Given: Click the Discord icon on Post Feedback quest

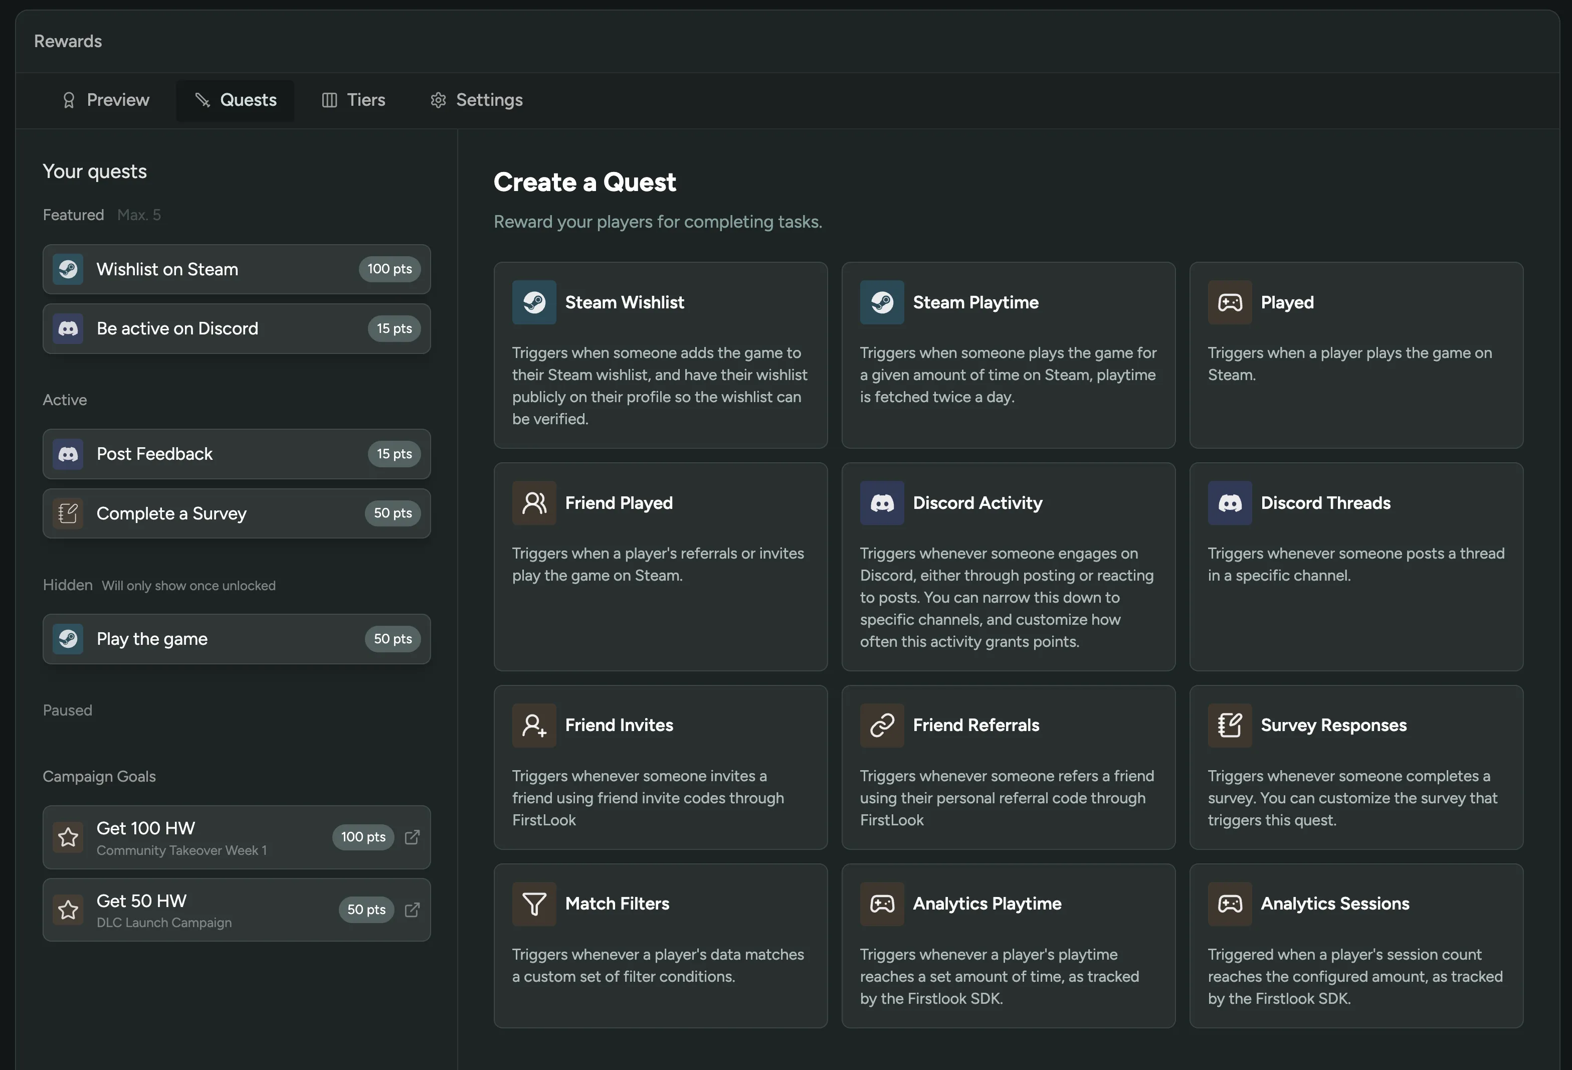Looking at the screenshot, I should click(x=68, y=454).
